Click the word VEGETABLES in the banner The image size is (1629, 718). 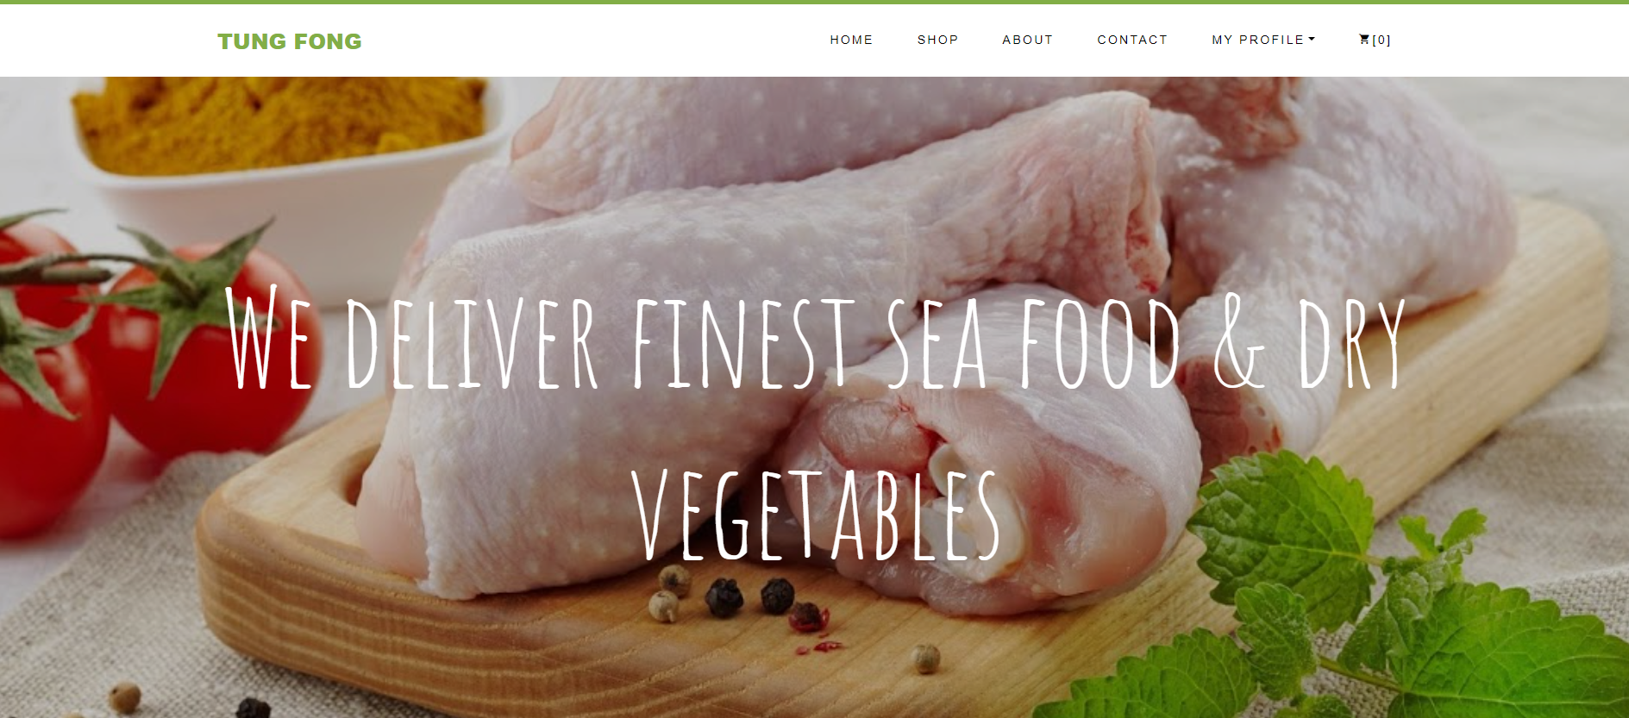coord(815,515)
